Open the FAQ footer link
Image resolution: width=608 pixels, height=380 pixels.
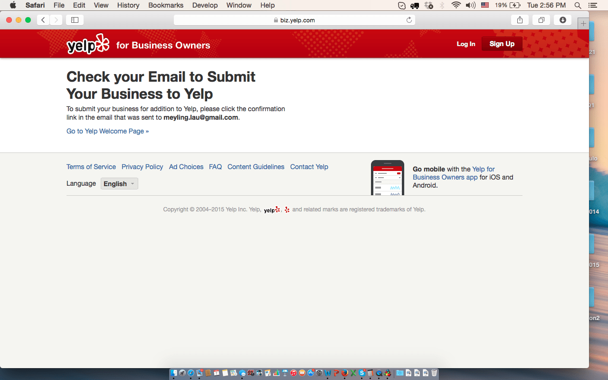tap(215, 167)
